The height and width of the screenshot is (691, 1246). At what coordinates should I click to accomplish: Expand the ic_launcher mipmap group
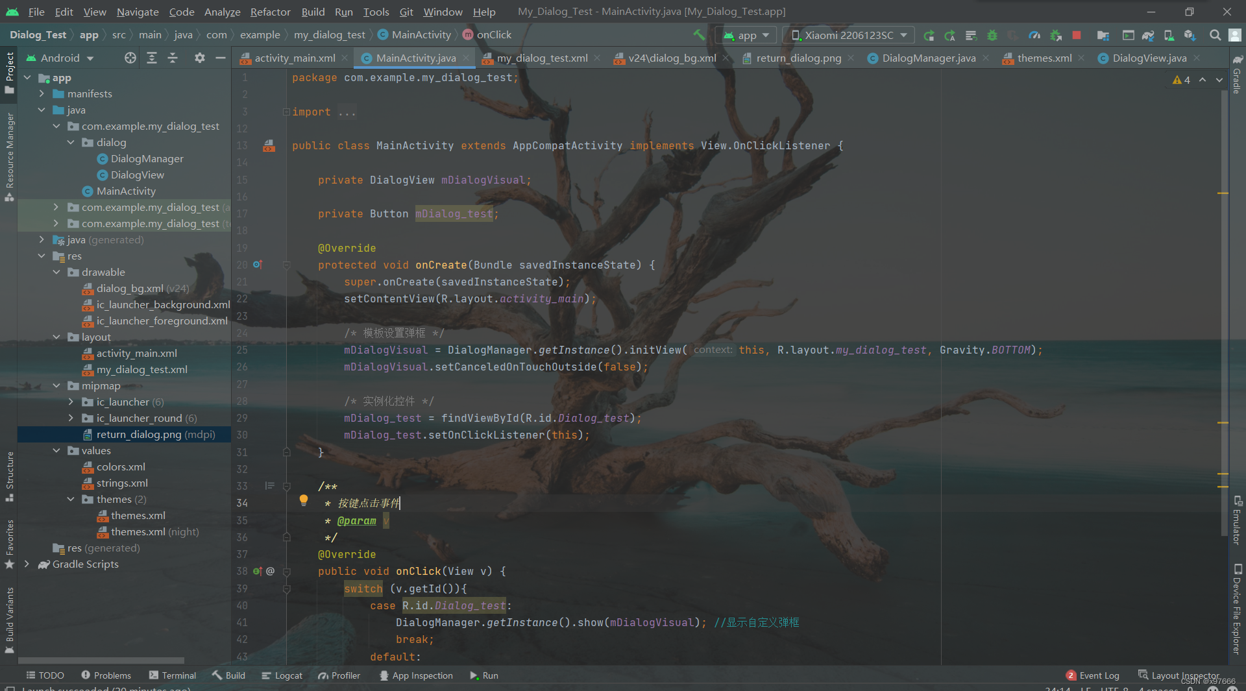[x=71, y=402]
